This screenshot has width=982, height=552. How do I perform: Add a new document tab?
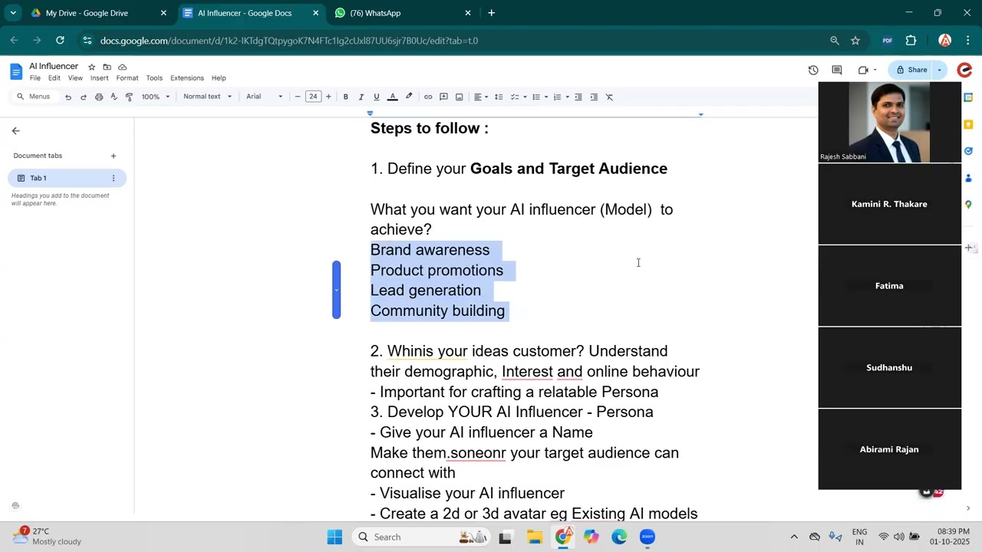click(x=114, y=156)
